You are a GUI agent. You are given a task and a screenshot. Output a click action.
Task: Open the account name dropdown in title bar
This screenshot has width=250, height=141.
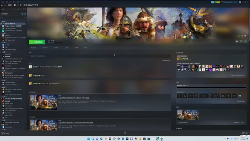click(x=231, y=2)
